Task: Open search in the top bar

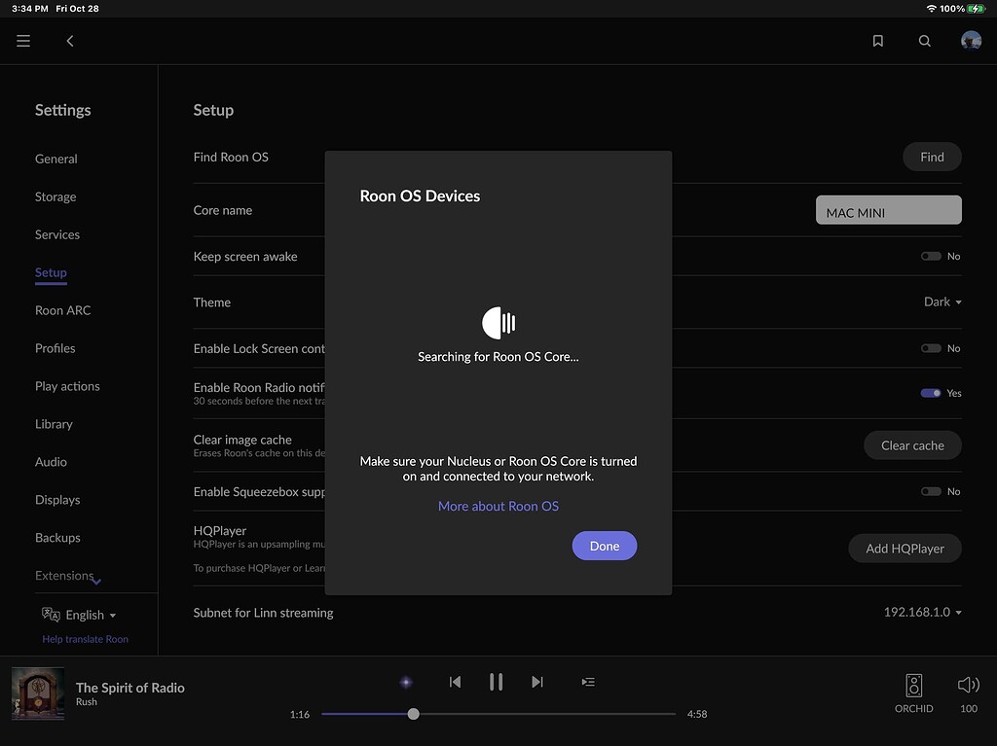Action: pyautogui.click(x=924, y=41)
